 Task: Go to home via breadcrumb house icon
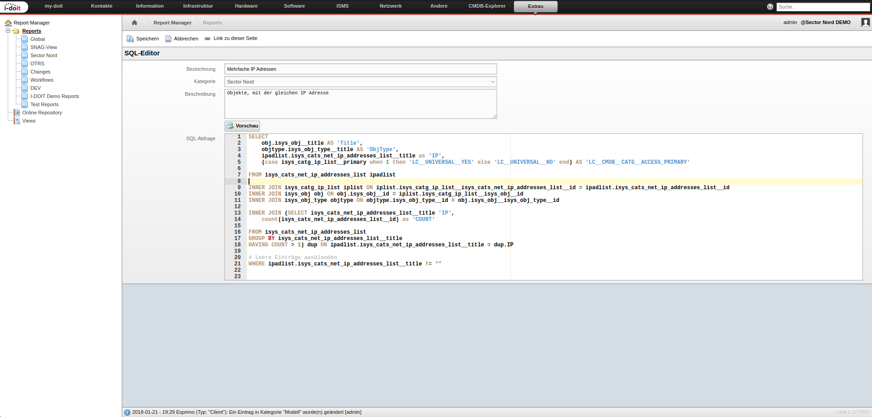(135, 23)
